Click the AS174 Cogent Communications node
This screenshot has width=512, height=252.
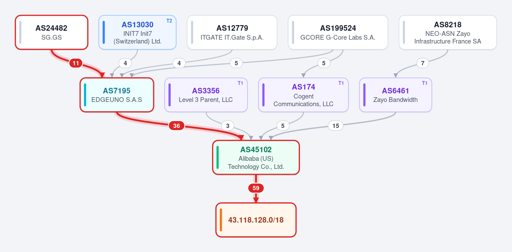303,95
